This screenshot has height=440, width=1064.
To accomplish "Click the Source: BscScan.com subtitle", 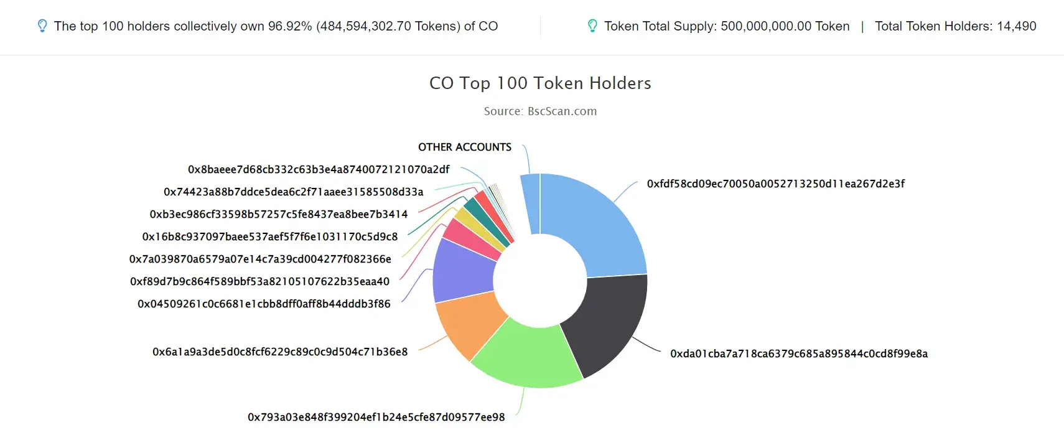I will (540, 111).
